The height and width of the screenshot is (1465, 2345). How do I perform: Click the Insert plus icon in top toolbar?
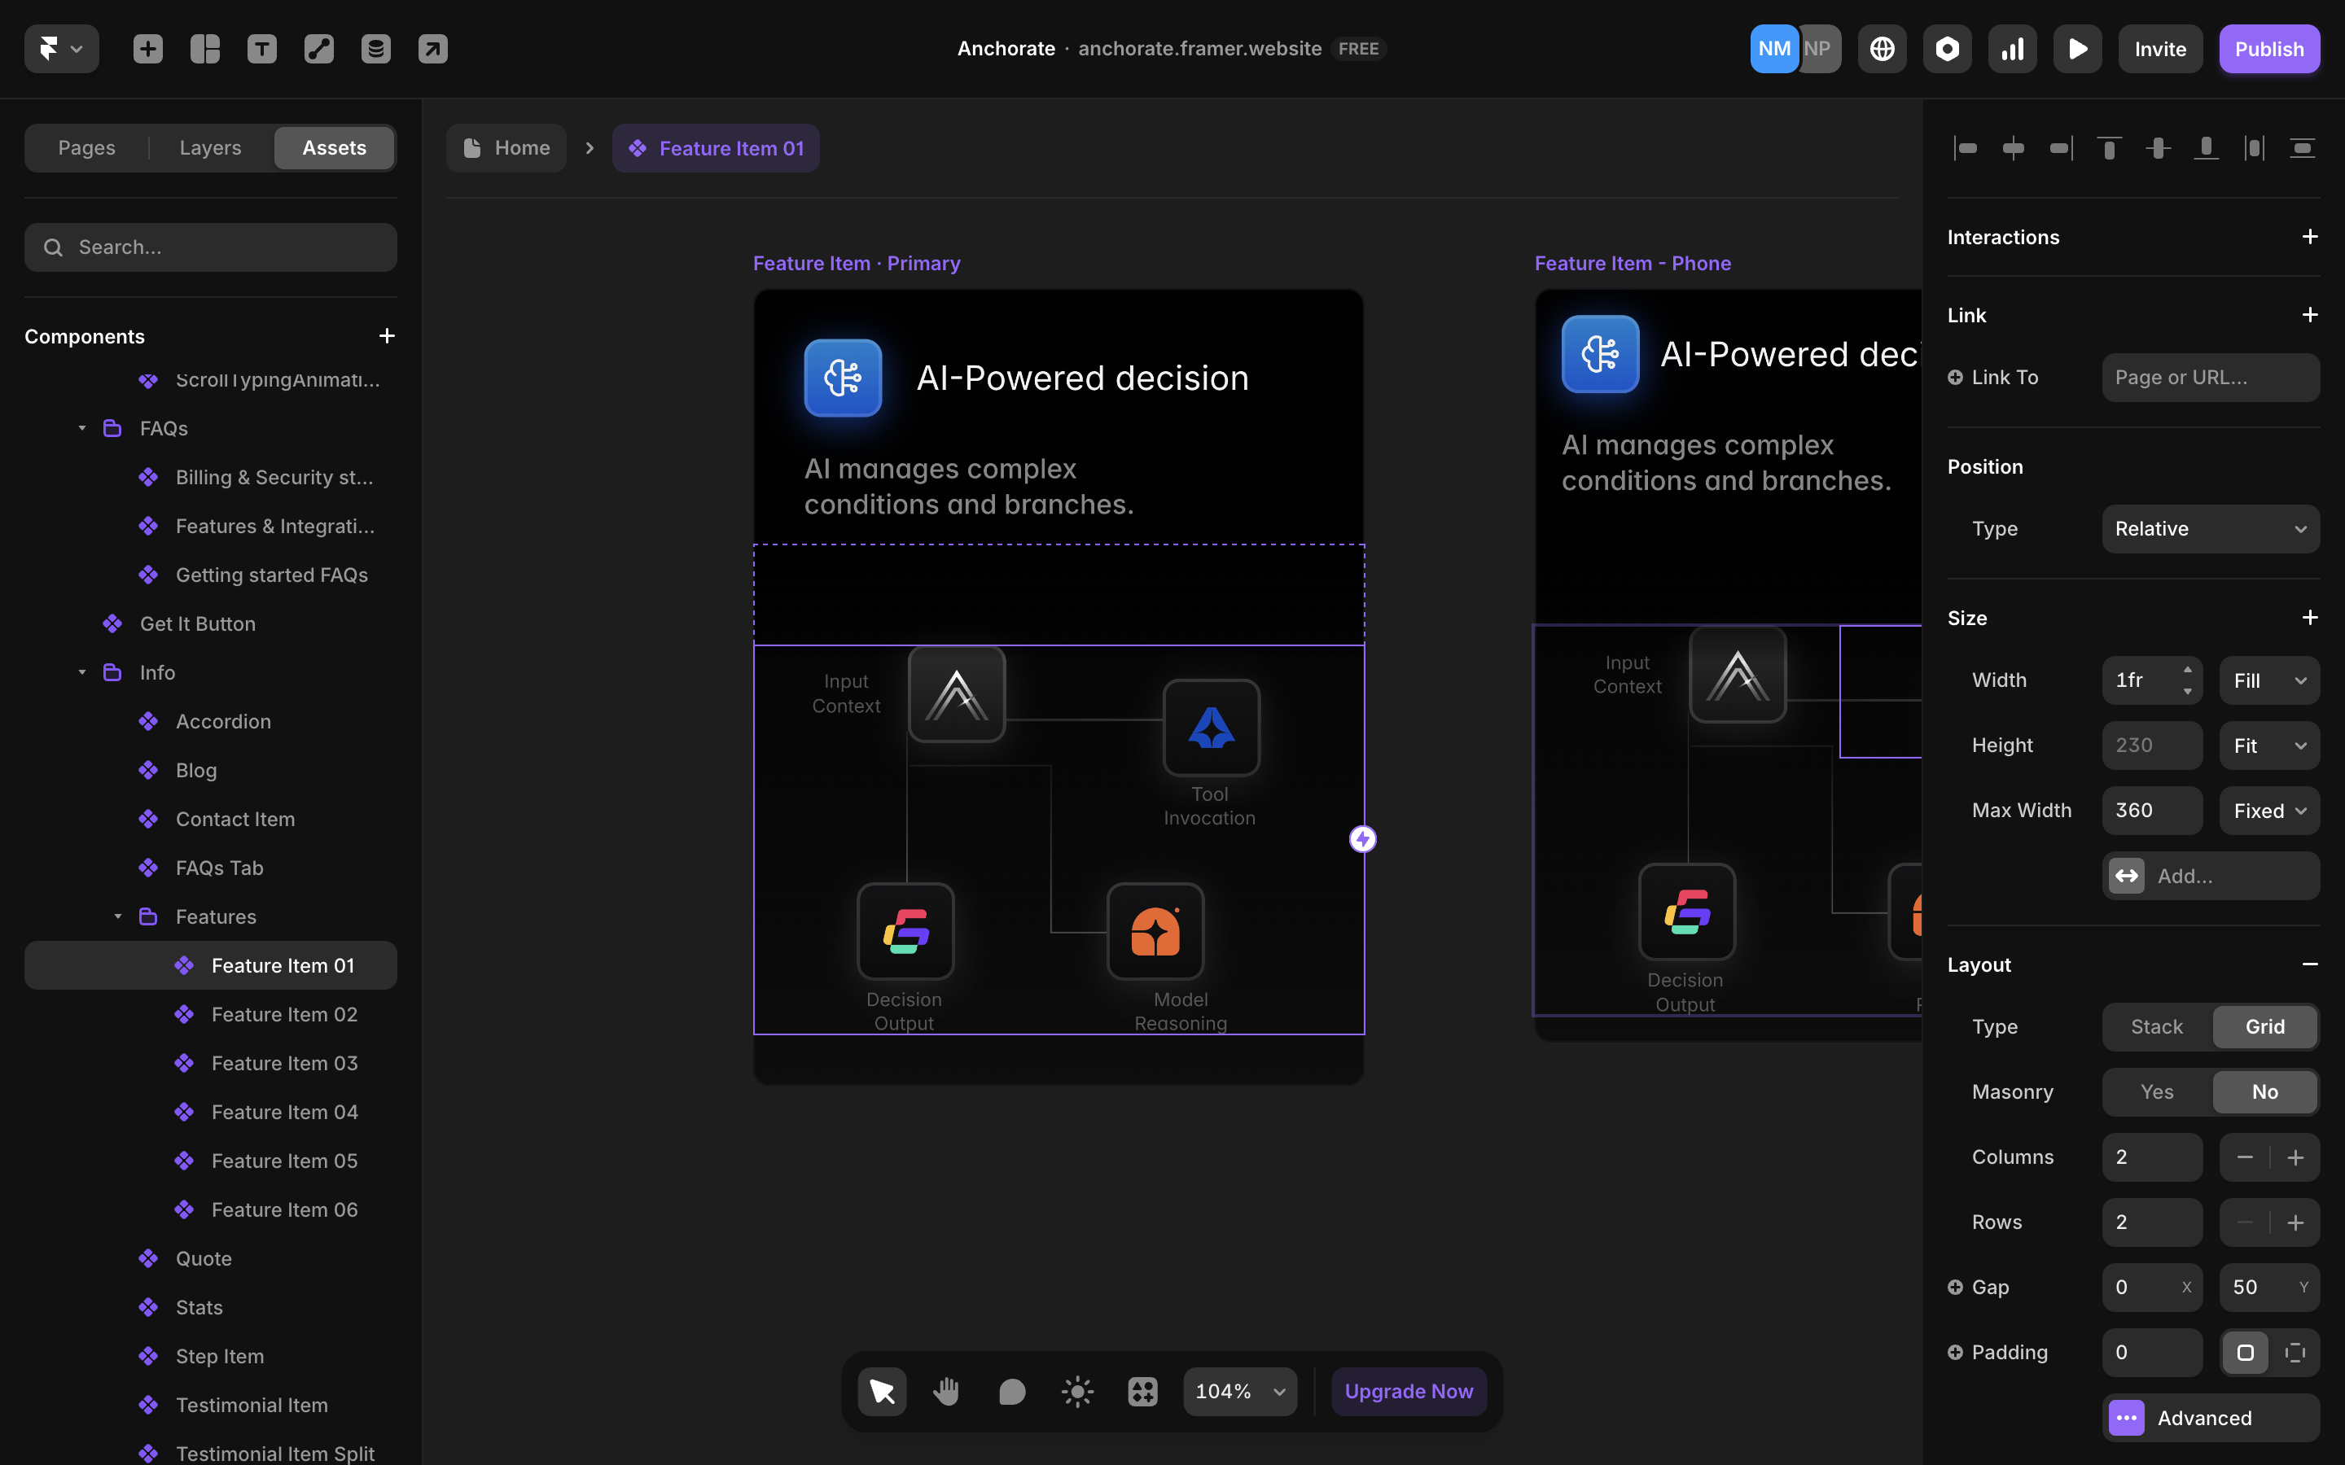(147, 49)
